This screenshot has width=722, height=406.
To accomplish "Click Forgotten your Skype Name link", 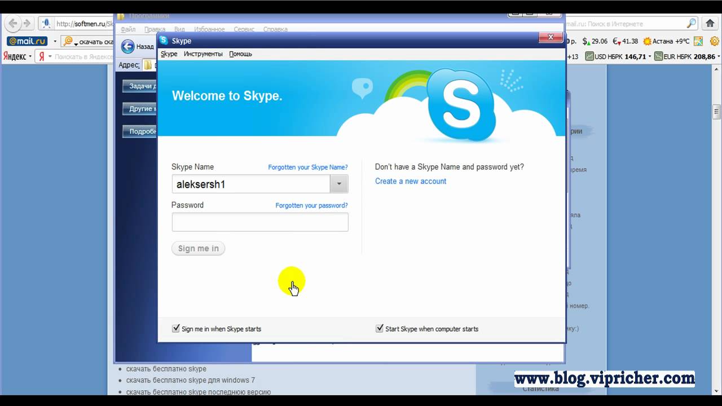I will [x=308, y=167].
